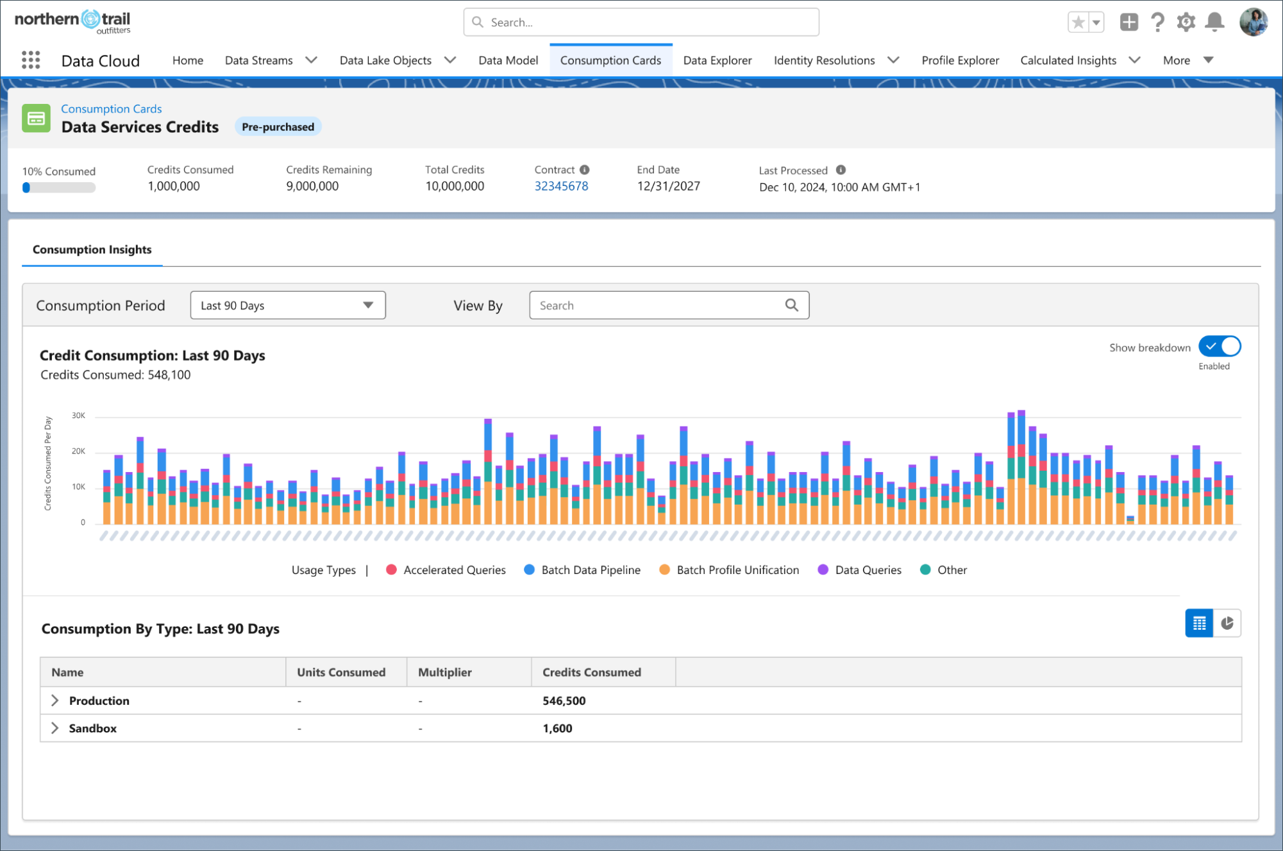Open the Data Model tab
Viewport: 1283px width, 851px height.
(x=508, y=60)
